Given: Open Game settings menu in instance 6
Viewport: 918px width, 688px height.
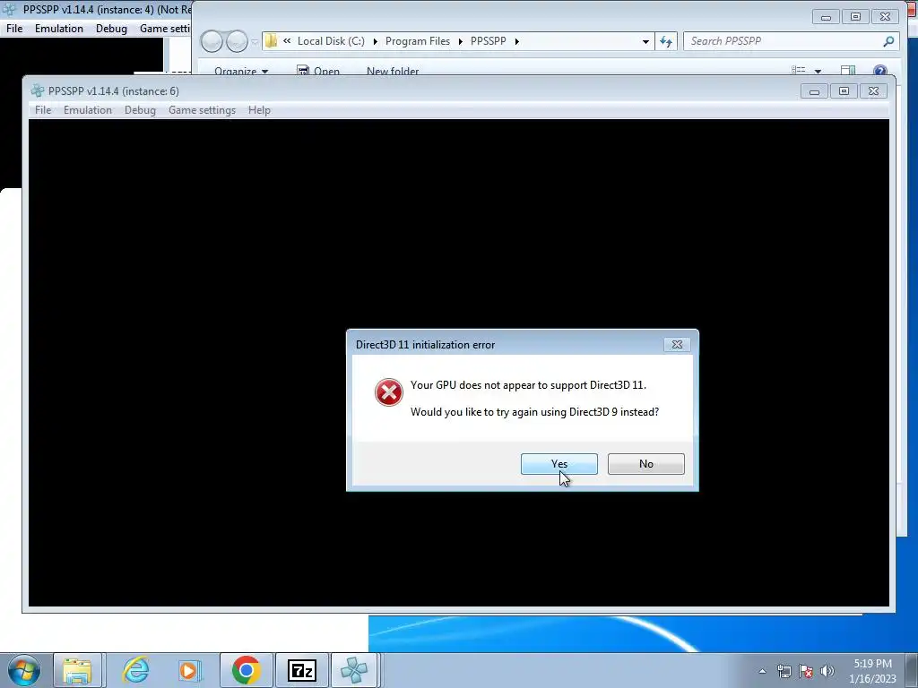Looking at the screenshot, I should tap(202, 110).
